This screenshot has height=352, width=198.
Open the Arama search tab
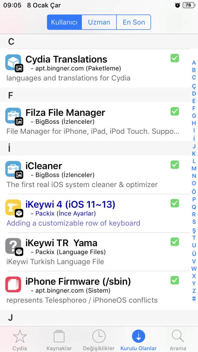pos(178,340)
